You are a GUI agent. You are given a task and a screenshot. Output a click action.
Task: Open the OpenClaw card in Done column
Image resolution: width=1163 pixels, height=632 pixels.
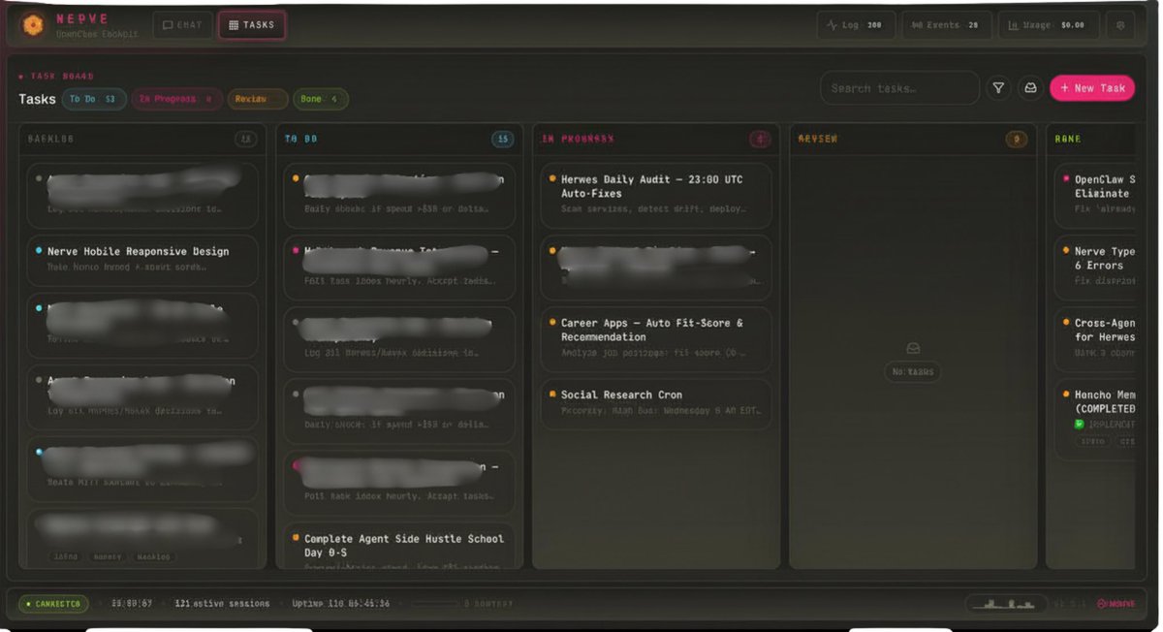point(1094,195)
